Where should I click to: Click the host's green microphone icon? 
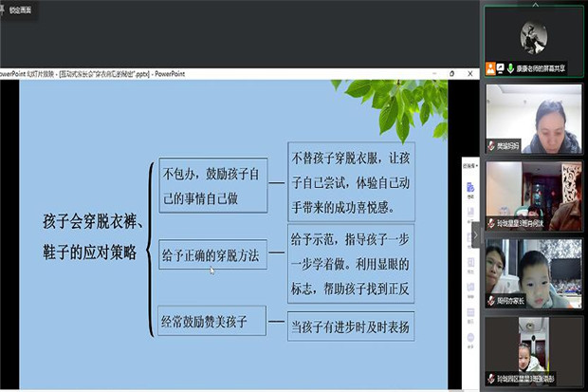[511, 68]
